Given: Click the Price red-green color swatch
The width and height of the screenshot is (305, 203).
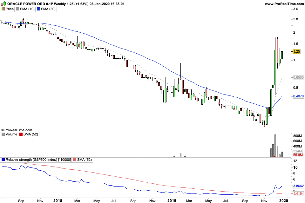Looking at the screenshot, I should (x=3, y=9).
